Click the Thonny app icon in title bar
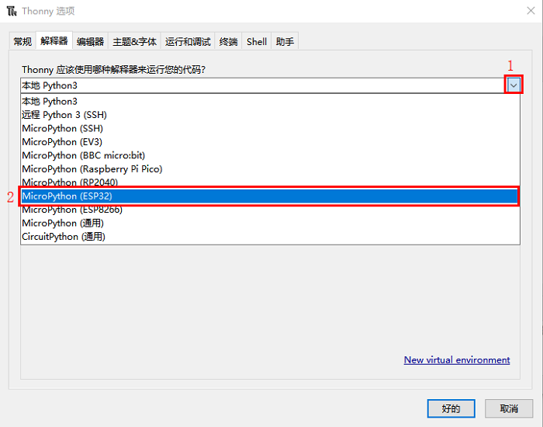 tap(12, 12)
